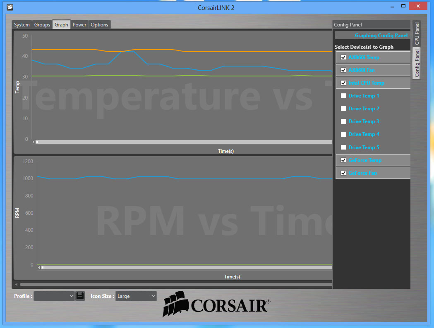Open the Profile dropdown
Image resolution: width=434 pixels, height=328 pixels.
(x=54, y=296)
